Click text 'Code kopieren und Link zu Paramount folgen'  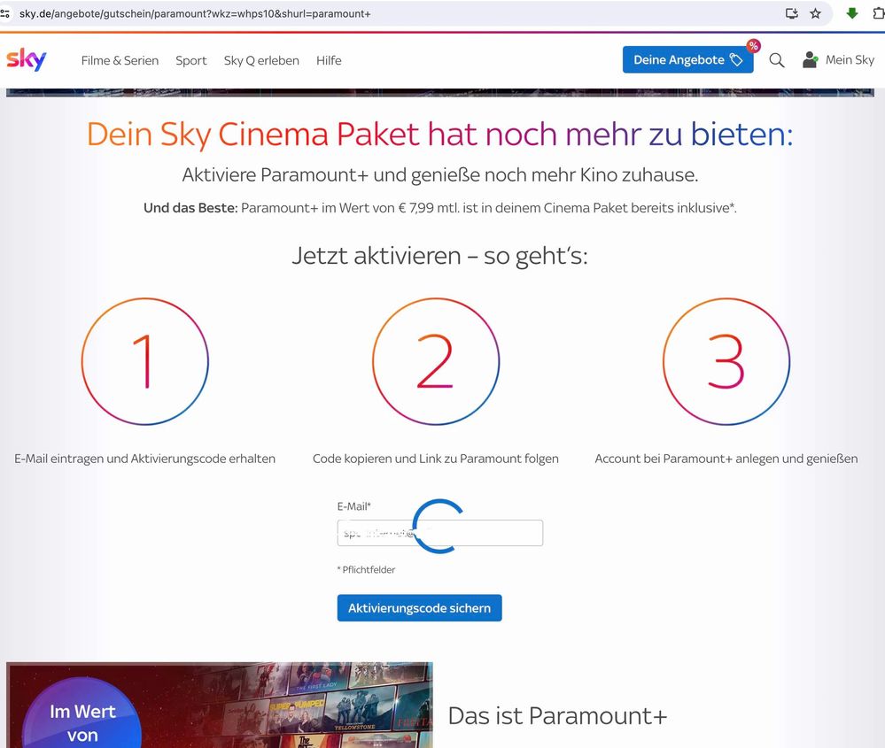tap(436, 459)
